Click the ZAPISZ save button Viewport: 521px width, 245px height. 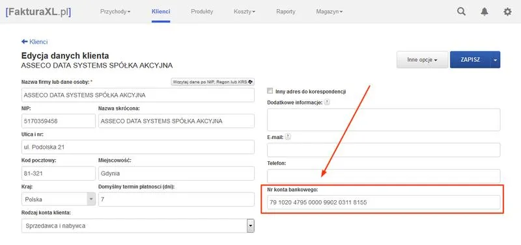tap(470, 60)
